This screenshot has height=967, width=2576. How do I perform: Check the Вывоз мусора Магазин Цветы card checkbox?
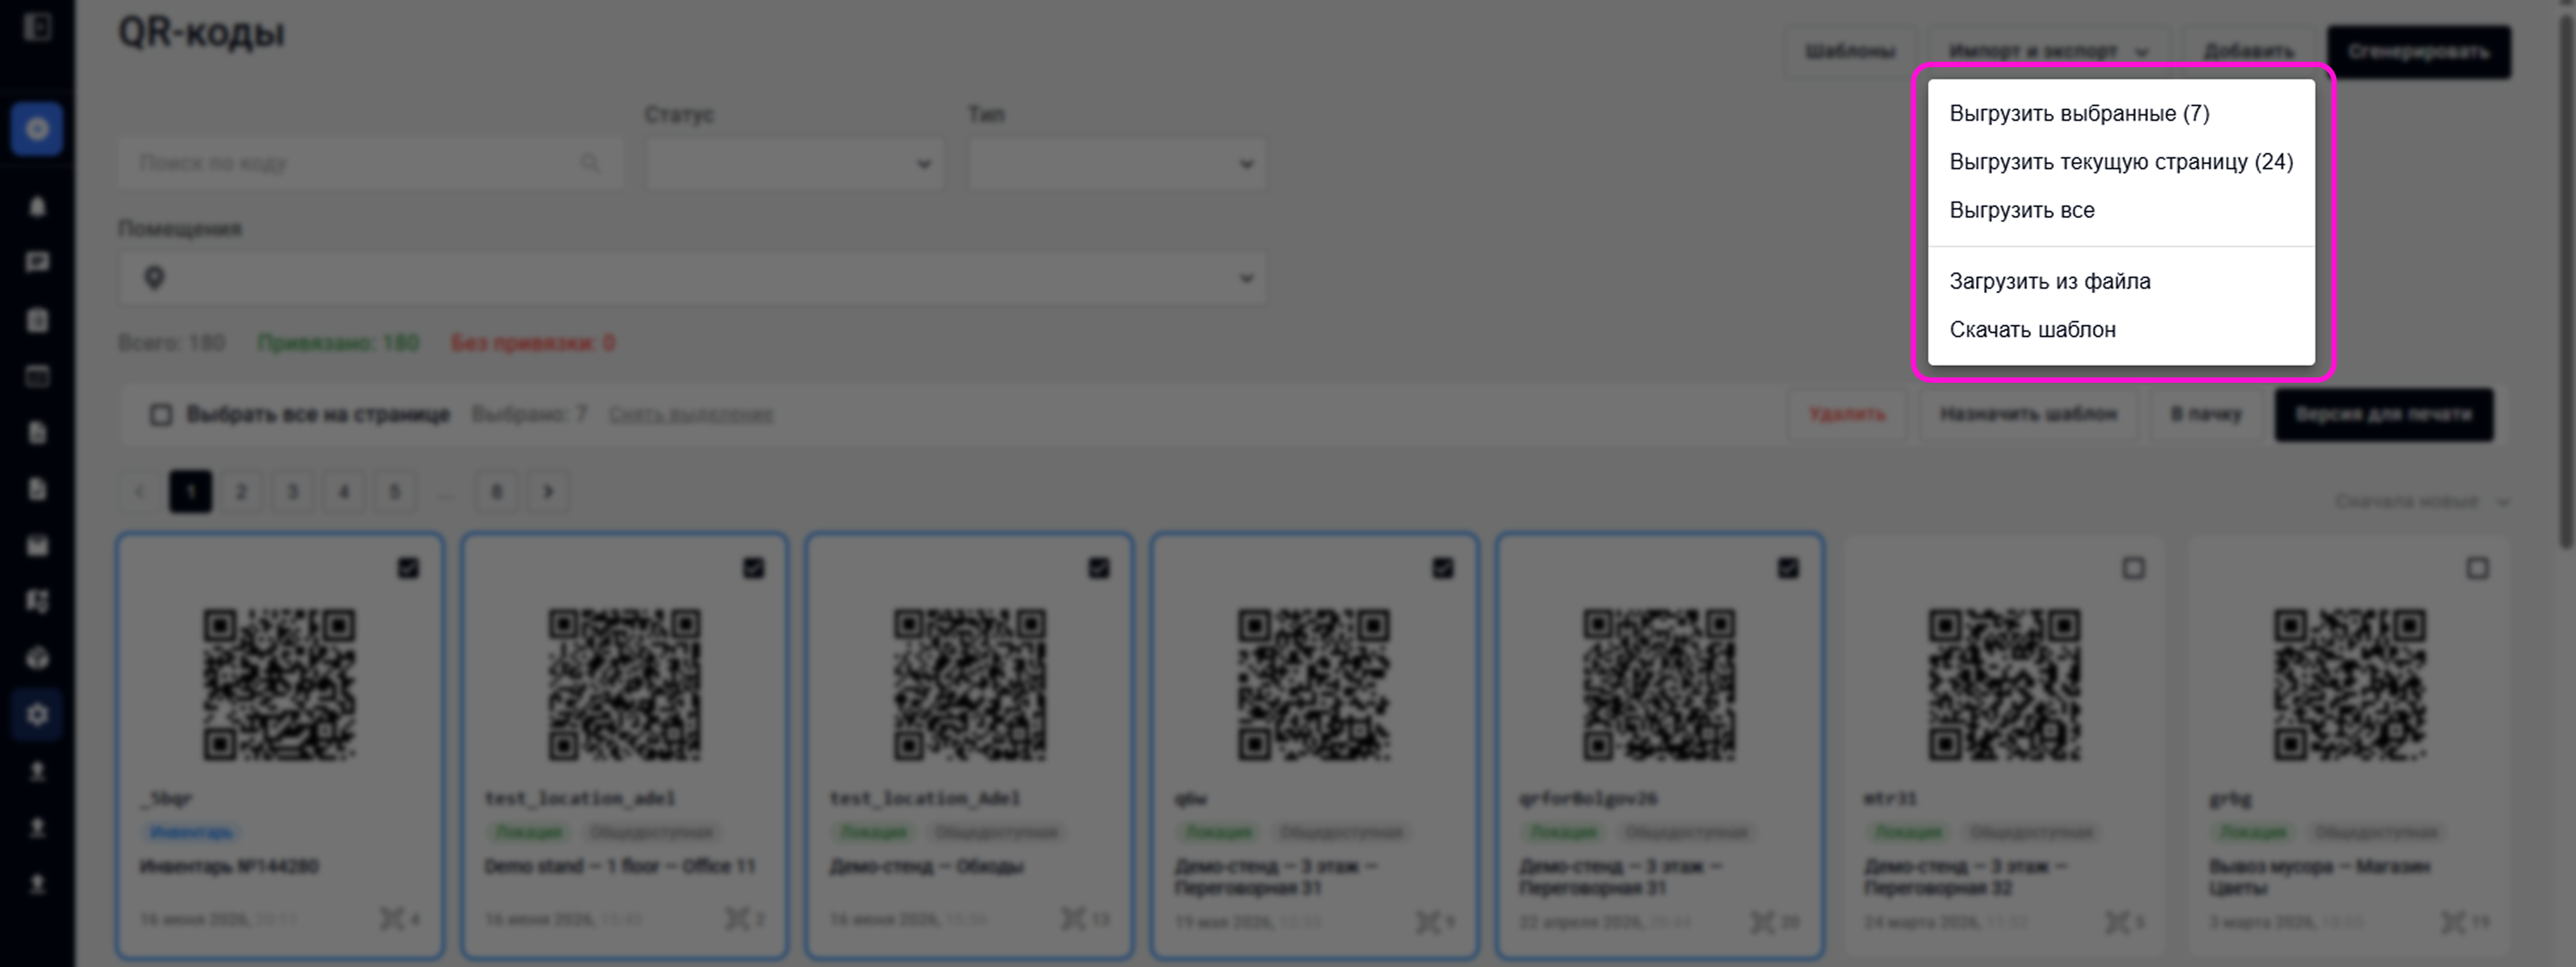(x=2477, y=568)
